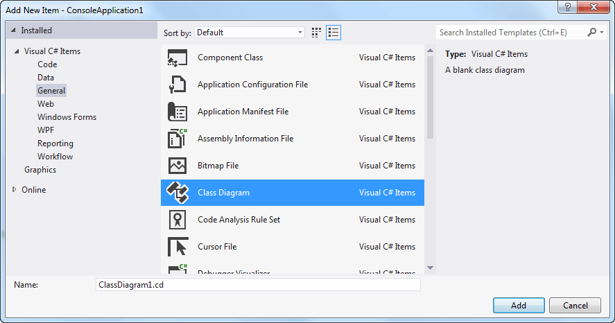This screenshot has width=615, height=323.
Task: Select the Application Manifest File icon
Action: [x=177, y=112]
